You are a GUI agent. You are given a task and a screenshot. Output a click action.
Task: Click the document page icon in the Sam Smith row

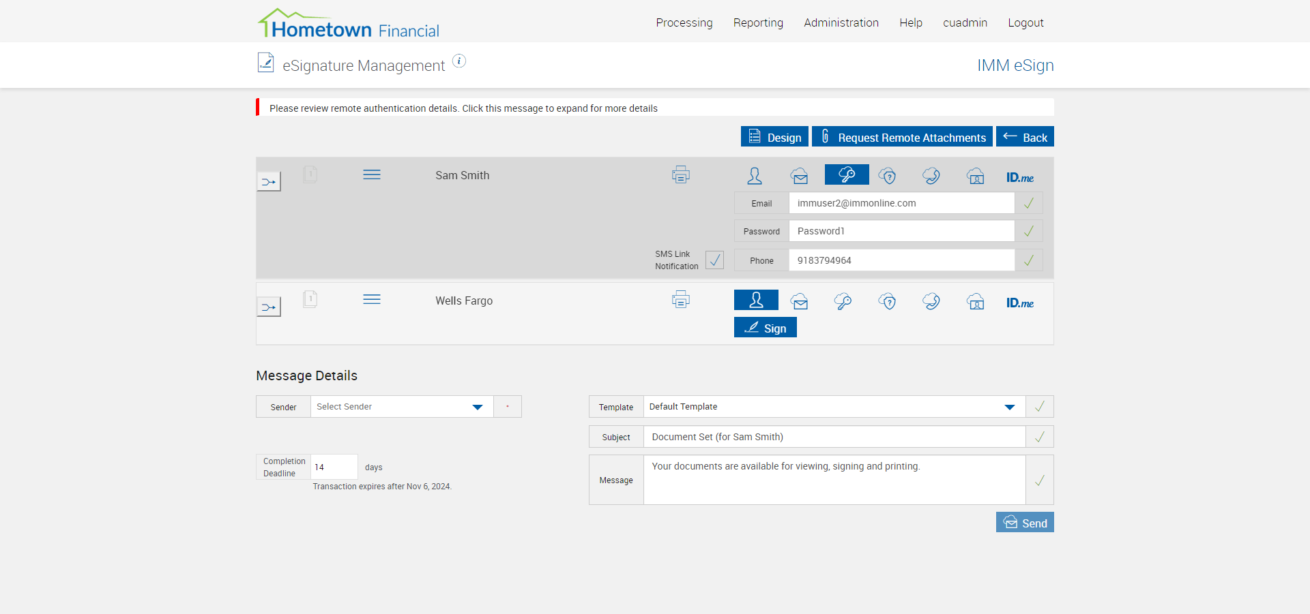310,174
